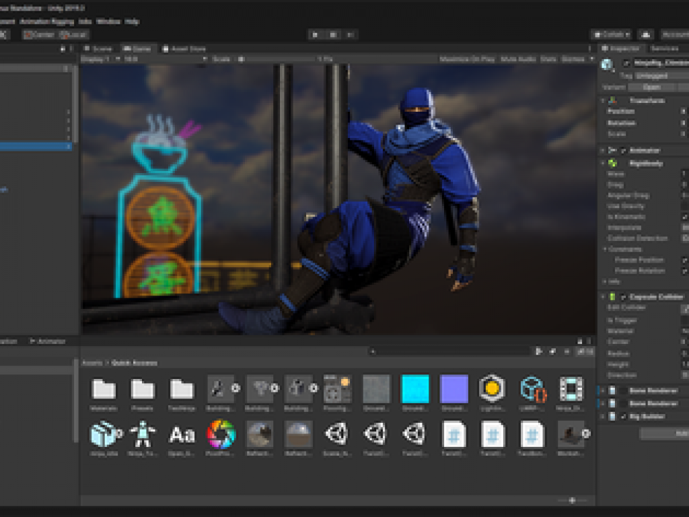Image resolution: width=689 pixels, height=517 pixels.
Task: Click the Maximize On Play button
Action: (467, 59)
